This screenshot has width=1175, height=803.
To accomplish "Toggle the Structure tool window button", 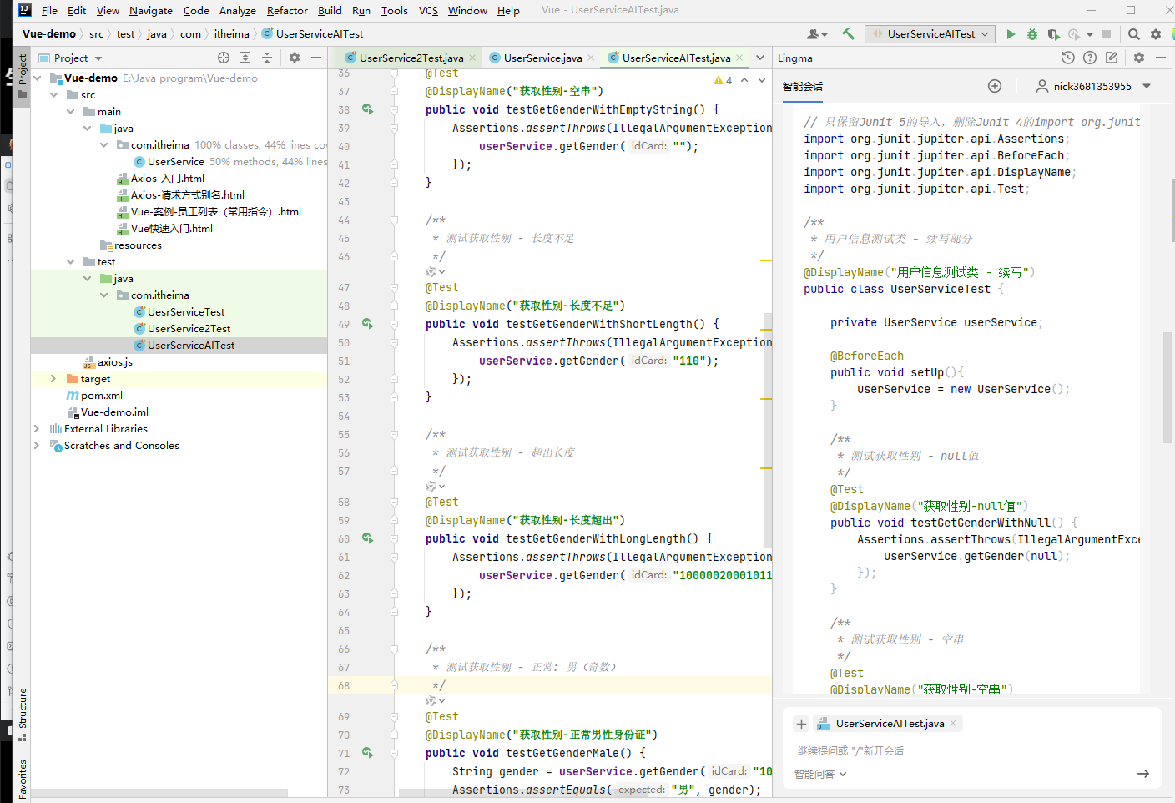I will [23, 714].
